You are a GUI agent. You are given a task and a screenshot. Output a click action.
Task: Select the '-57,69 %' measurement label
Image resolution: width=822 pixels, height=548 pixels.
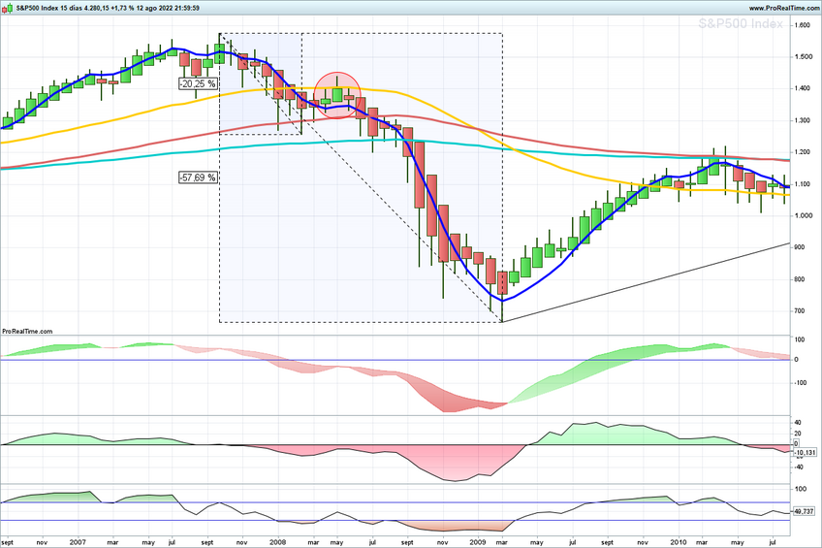tap(198, 177)
